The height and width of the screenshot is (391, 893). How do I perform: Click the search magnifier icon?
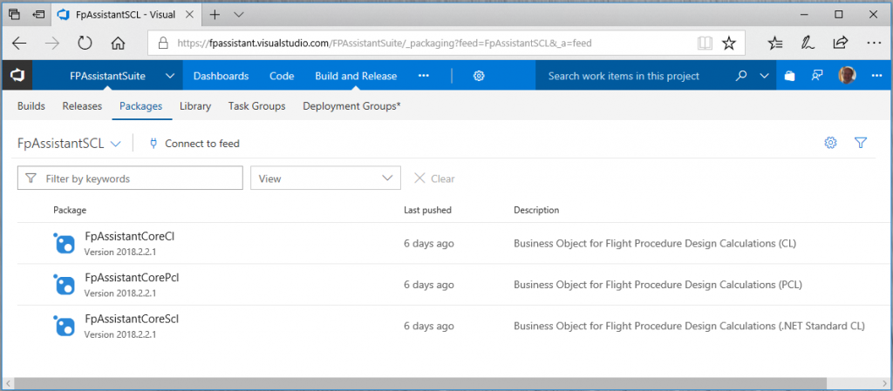pyautogui.click(x=741, y=76)
